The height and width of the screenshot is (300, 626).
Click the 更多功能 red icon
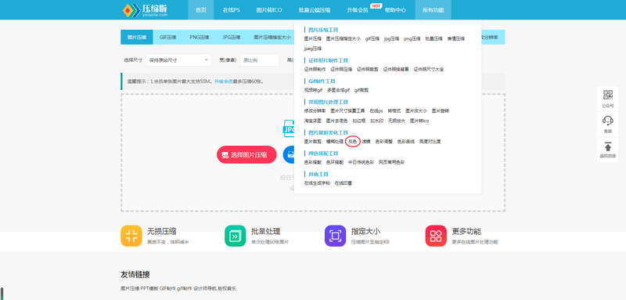436,236
